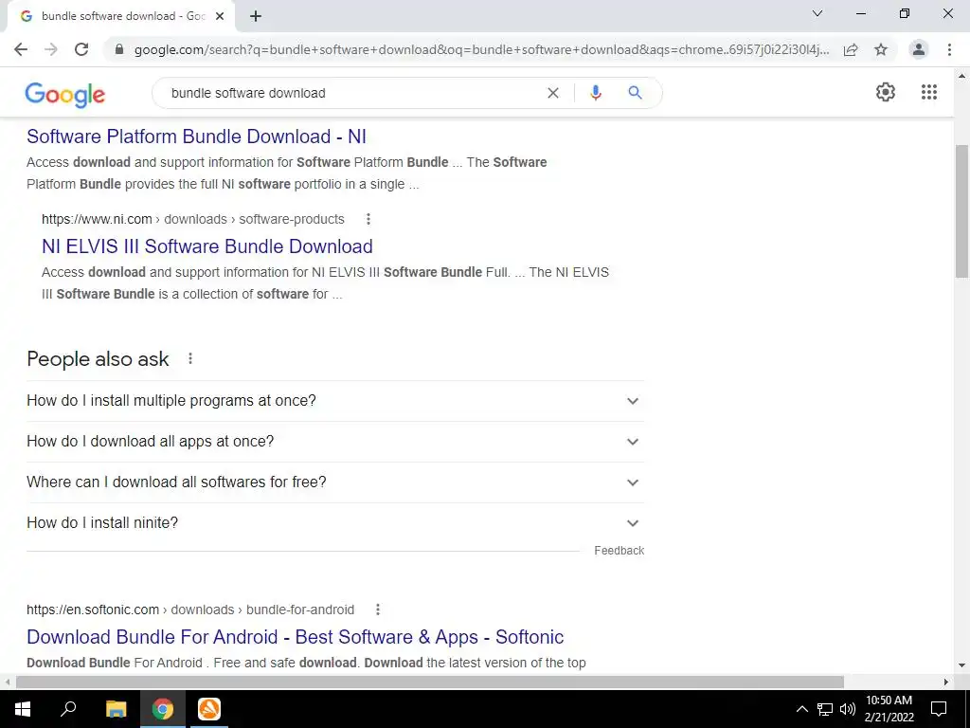Show hidden system tray icons
Image resolution: width=970 pixels, height=728 pixels.
801,709
